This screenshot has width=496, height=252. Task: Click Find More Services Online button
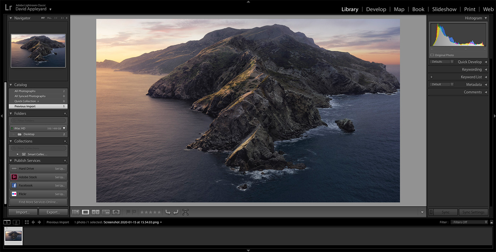click(x=38, y=202)
